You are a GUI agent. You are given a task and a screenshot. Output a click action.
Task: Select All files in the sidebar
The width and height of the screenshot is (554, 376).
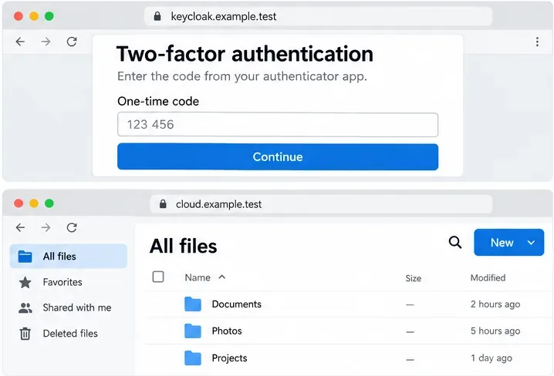pos(69,257)
